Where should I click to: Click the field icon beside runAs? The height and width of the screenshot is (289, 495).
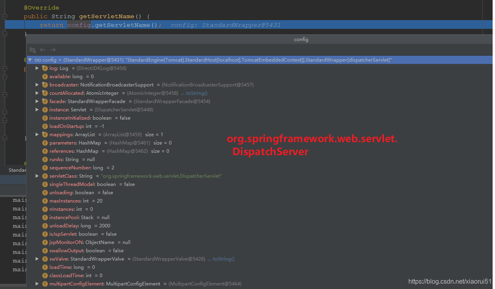45,160
